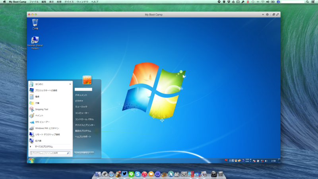Enter full screen via title bar arrows
Viewport: 318px width, 179px height.
tap(277, 15)
